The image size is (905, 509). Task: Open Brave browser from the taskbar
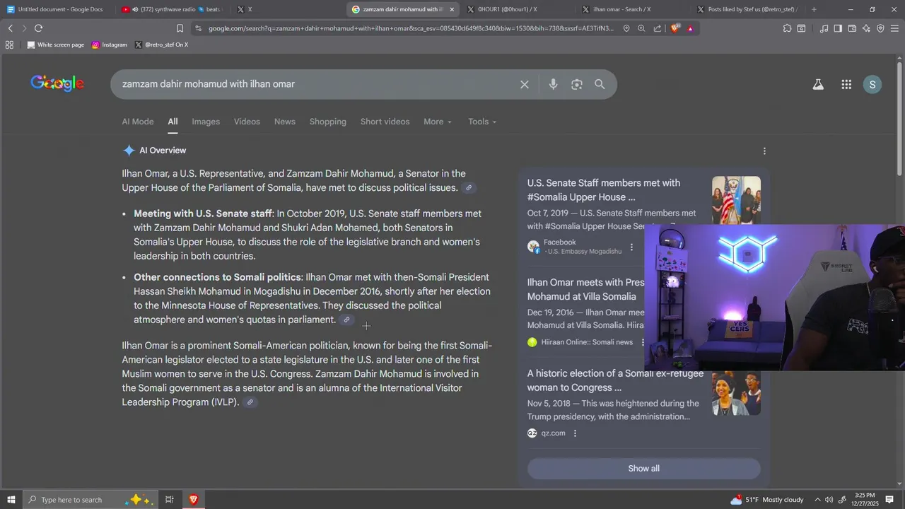click(x=193, y=500)
